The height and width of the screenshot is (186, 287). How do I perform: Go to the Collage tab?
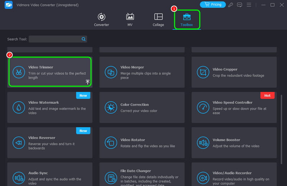click(158, 20)
